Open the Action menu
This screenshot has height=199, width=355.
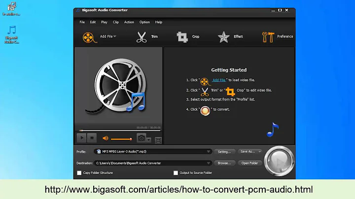(129, 22)
